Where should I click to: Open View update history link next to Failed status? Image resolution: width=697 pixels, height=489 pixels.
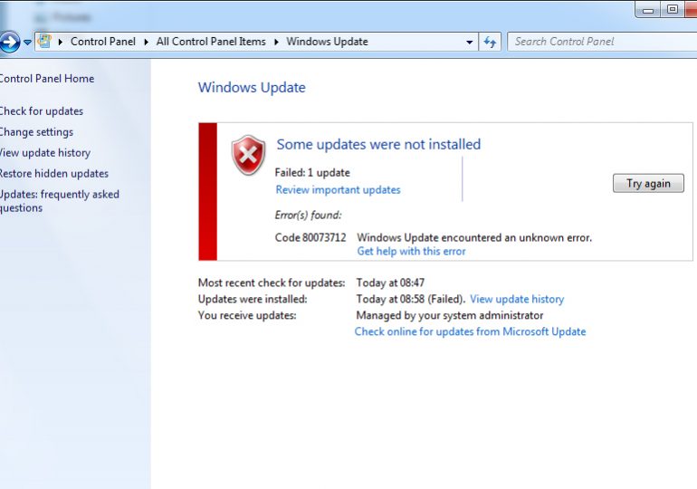pos(516,299)
